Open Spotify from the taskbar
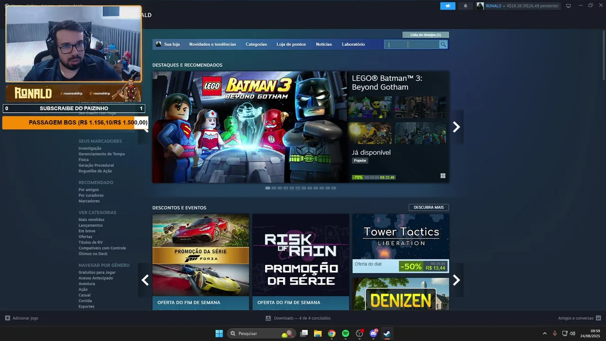The height and width of the screenshot is (341, 606). coord(346,333)
